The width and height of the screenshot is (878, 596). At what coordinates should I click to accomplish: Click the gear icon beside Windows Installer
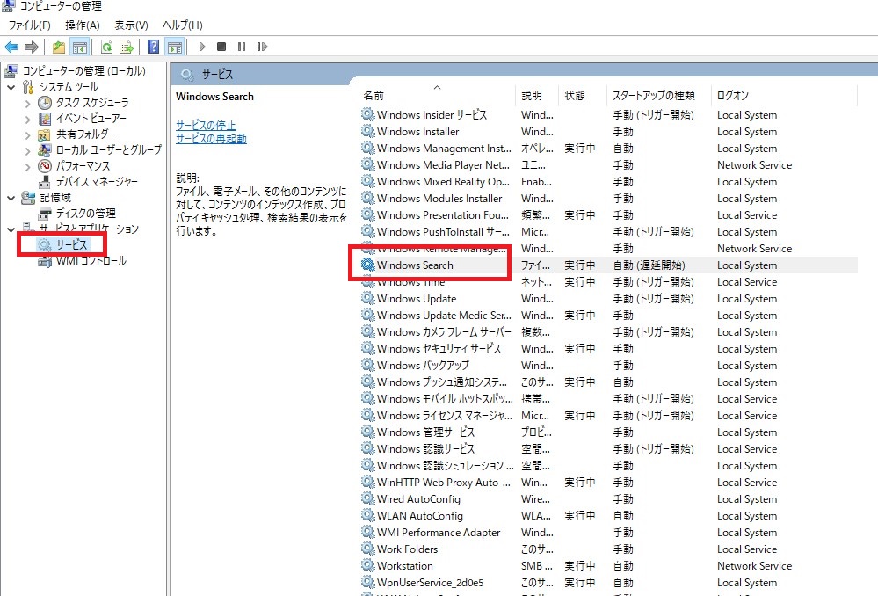click(x=368, y=131)
